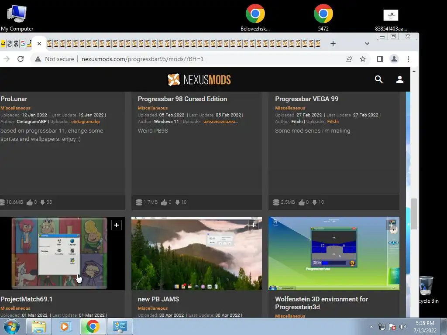Toggle the Chrome side panel icon
The width and height of the screenshot is (447, 335).
[x=380, y=59]
